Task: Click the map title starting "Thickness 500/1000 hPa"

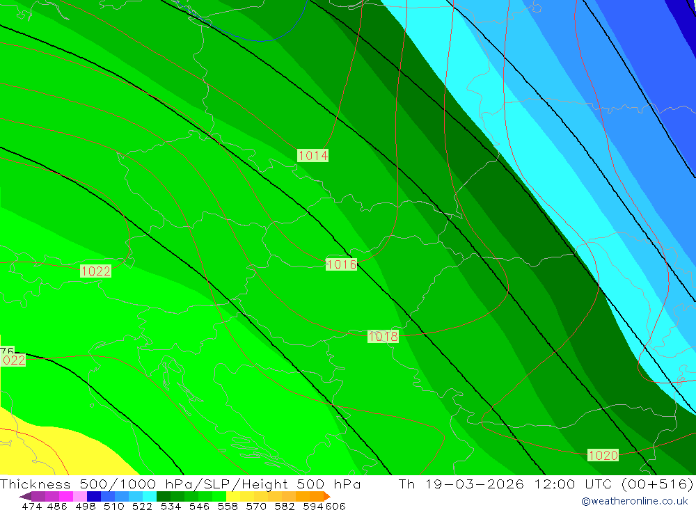Action: pyautogui.click(x=180, y=484)
